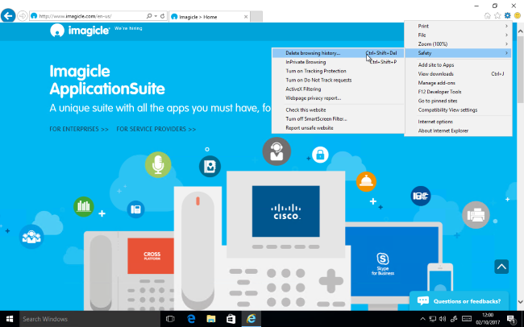Screen dimensions: 524x327
Task: Expand the Zoom (100%) submenu
Action: tap(458, 44)
